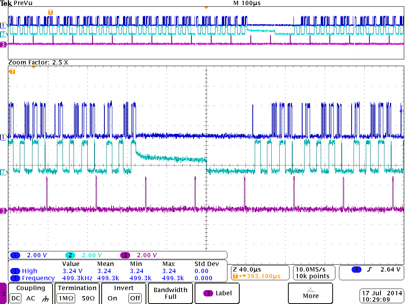Click the Tek logo in the corner
Screen dimensions: 405x304
(6, 3)
